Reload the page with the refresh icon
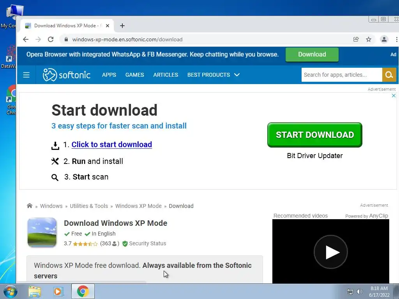Image resolution: width=399 pixels, height=299 pixels. pyautogui.click(x=51, y=39)
